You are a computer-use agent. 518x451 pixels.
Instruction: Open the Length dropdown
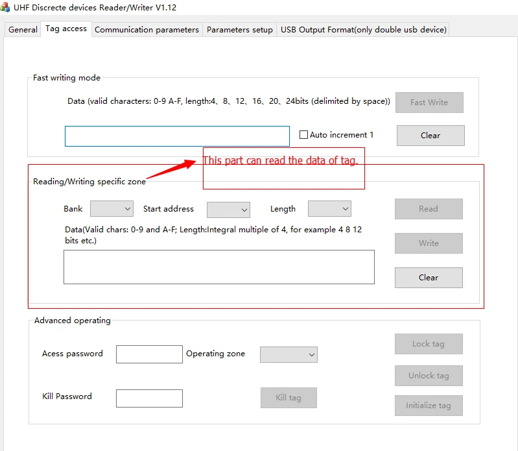pyautogui.click(x=329, y=209)
